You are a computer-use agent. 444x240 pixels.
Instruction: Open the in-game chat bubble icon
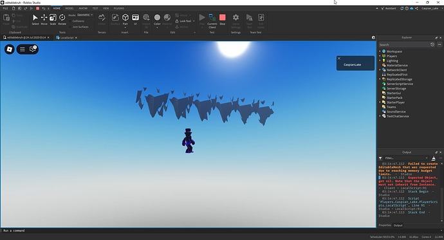click(33, 50)
